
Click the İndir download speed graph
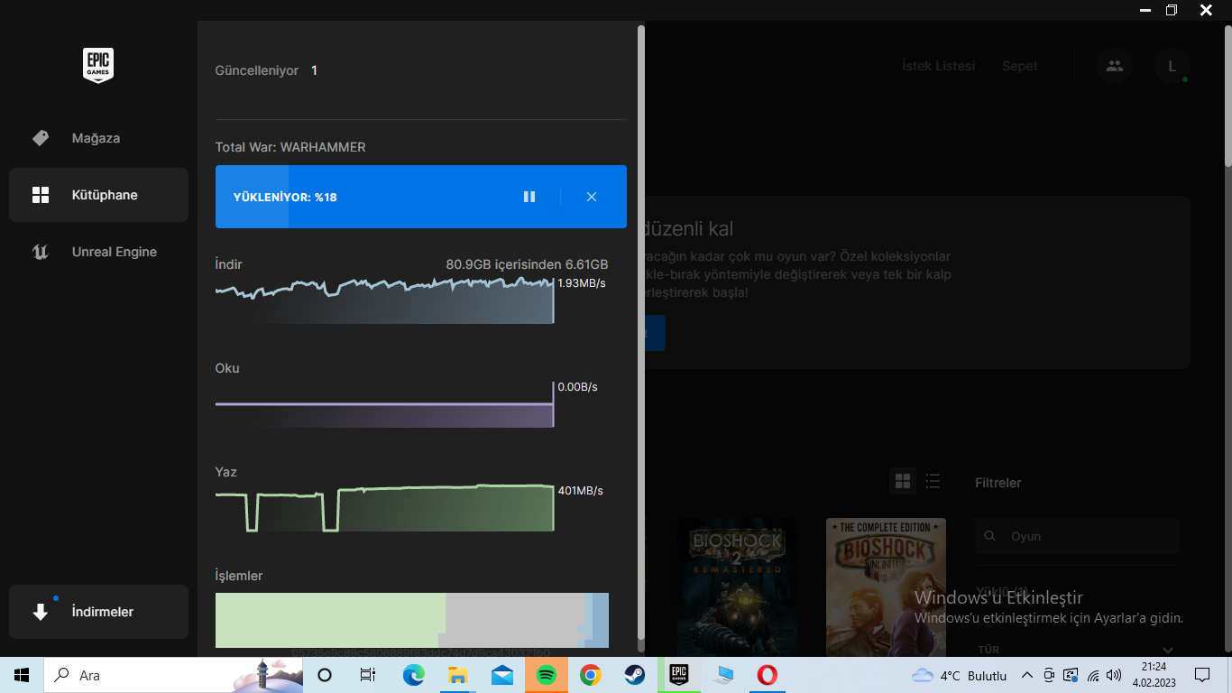385,300
